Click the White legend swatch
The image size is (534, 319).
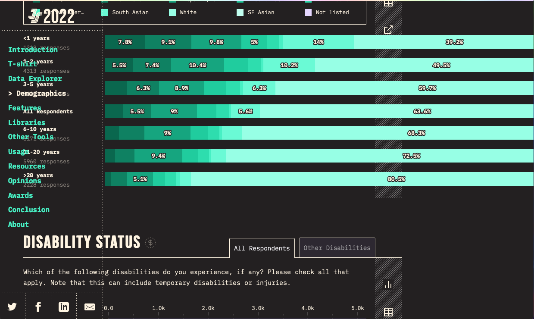tap(172, 13)
